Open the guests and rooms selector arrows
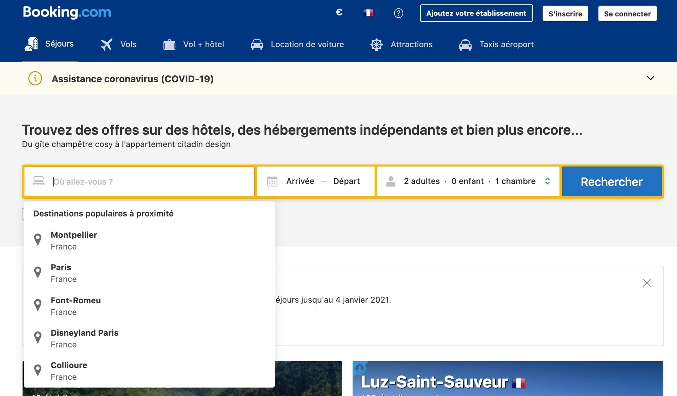 click(x=547, y=181)
